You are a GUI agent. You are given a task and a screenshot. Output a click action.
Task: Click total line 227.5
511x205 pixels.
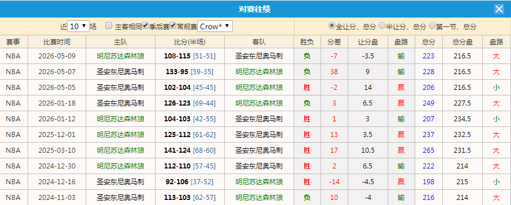coord(463,103)
